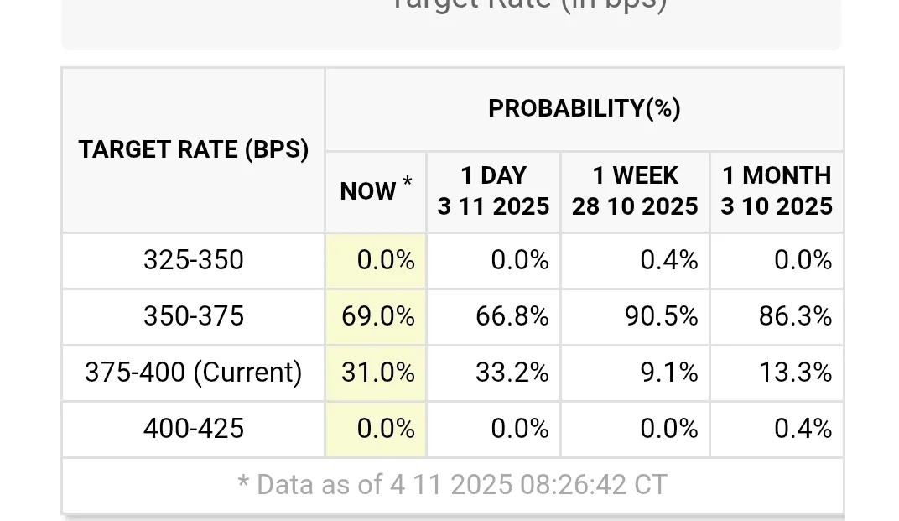Click the 375-400 (Current) row label
This screenshot has width=899, height=521.
coord(194,373)
